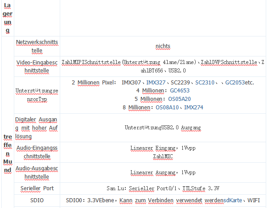Click the OS05A20 sensor link

point(168,99)
